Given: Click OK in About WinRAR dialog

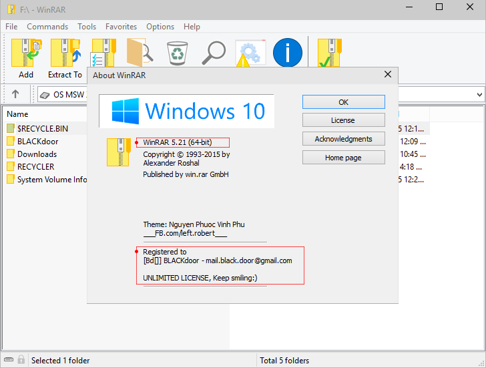Looking at the screenshot, I should tap(344, 102).
